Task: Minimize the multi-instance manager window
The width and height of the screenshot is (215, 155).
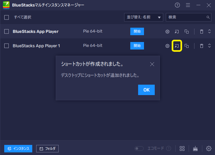Action: 198,5
